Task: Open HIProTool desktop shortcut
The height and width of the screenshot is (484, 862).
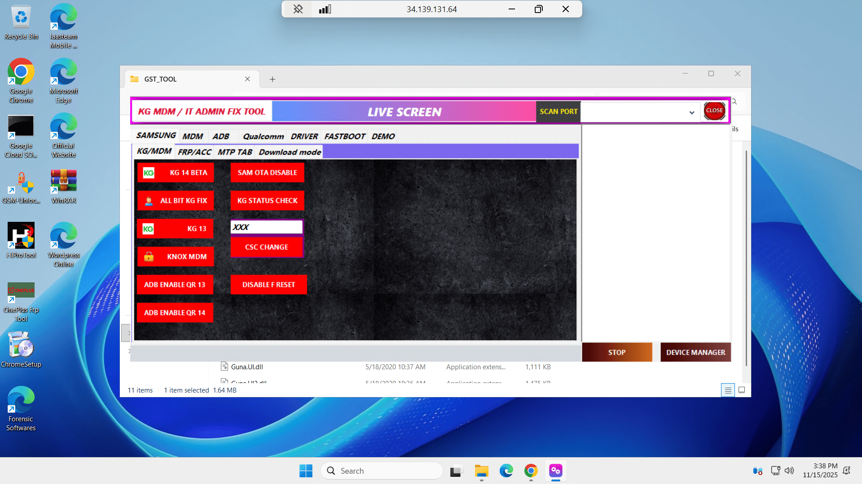Action: pyautogui.click(x=21, y=236)
